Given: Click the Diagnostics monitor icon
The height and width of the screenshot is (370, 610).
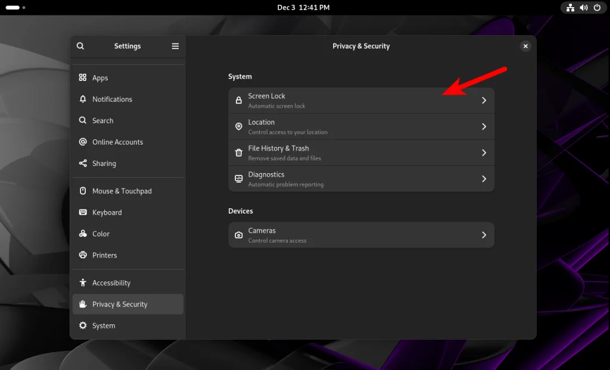Looking at the screenshot, I should (238, 178).
